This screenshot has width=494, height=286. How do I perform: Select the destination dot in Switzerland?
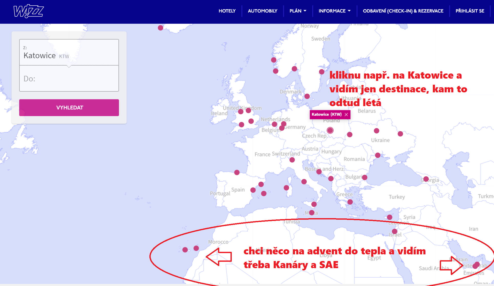(292, 160)
